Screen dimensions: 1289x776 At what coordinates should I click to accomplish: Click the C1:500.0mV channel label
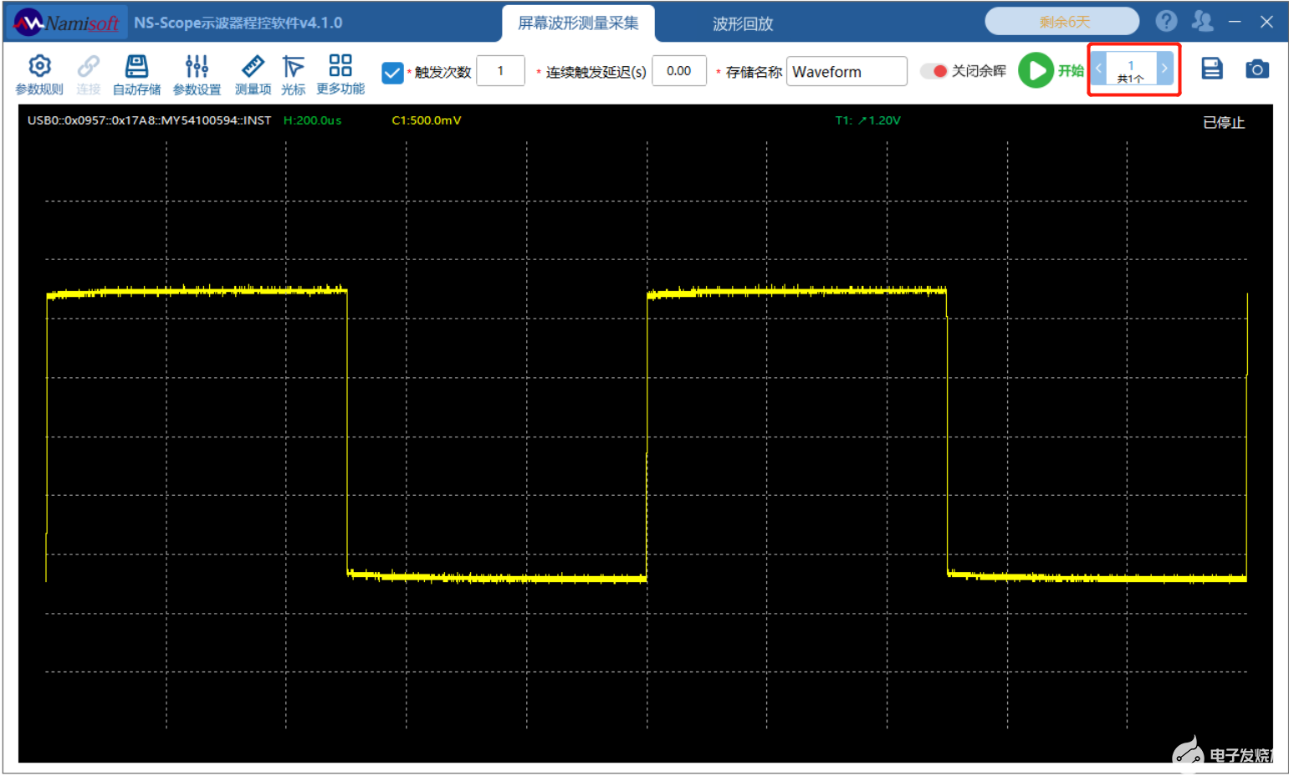(427, 120)
